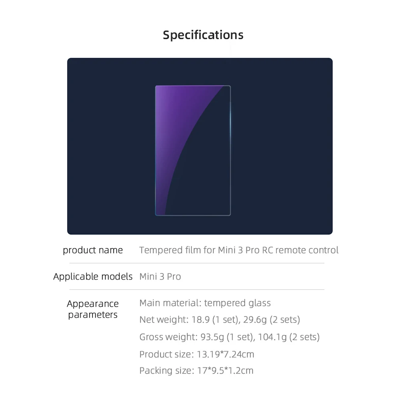Click "Tempered film for Mini 3 Pro RC remote control"
The width and height of the screenshot is (401, 401).
(x=239, y=250)
